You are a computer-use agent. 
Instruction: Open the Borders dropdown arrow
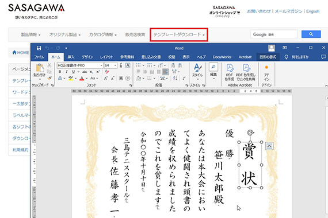coord(154,79)
